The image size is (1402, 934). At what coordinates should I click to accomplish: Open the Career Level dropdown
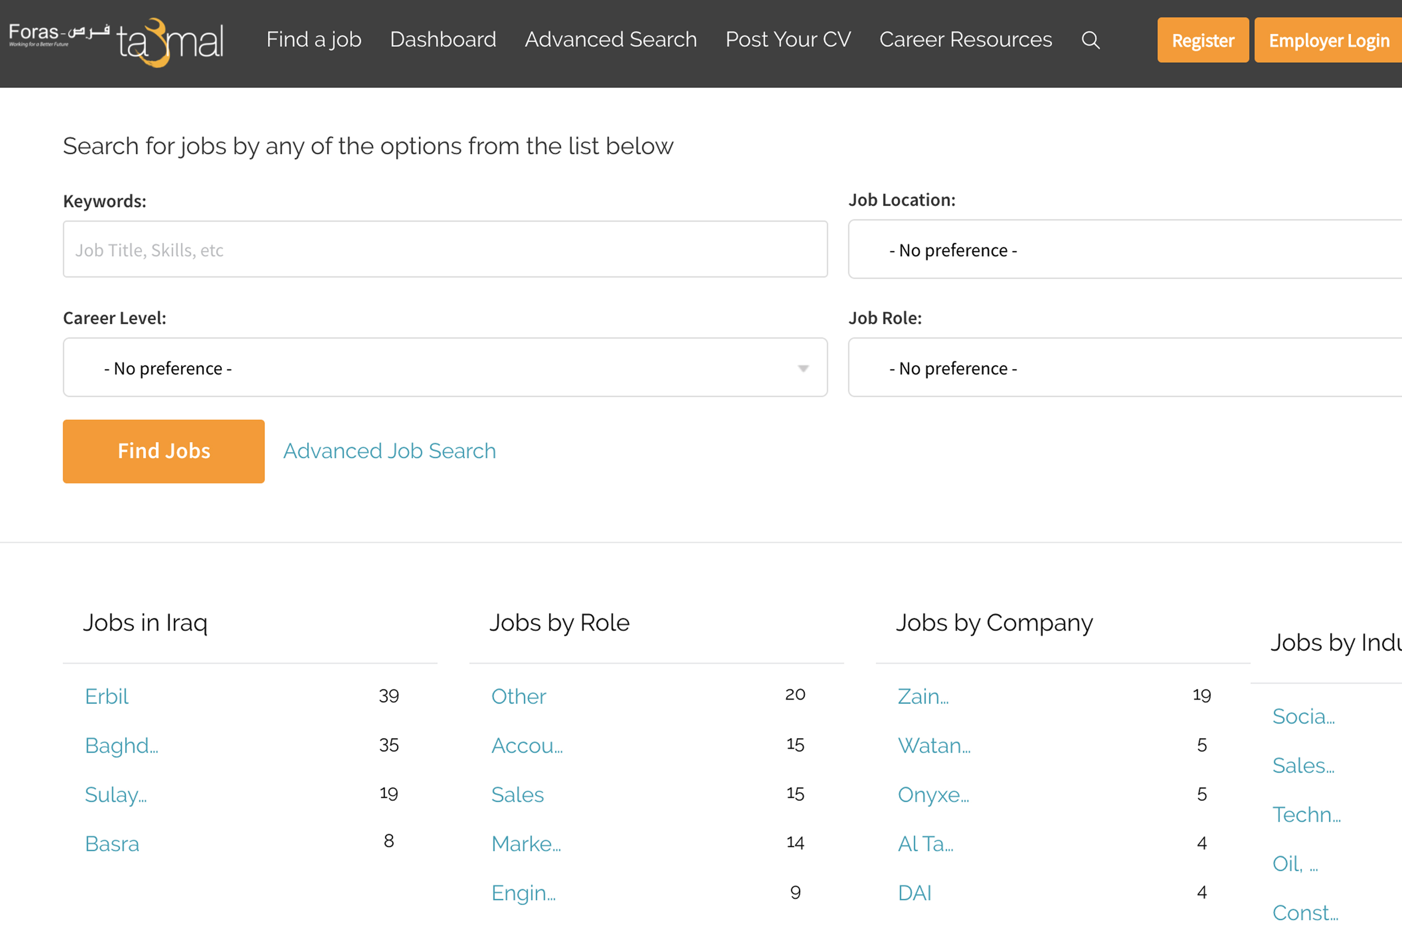(445, 368)
